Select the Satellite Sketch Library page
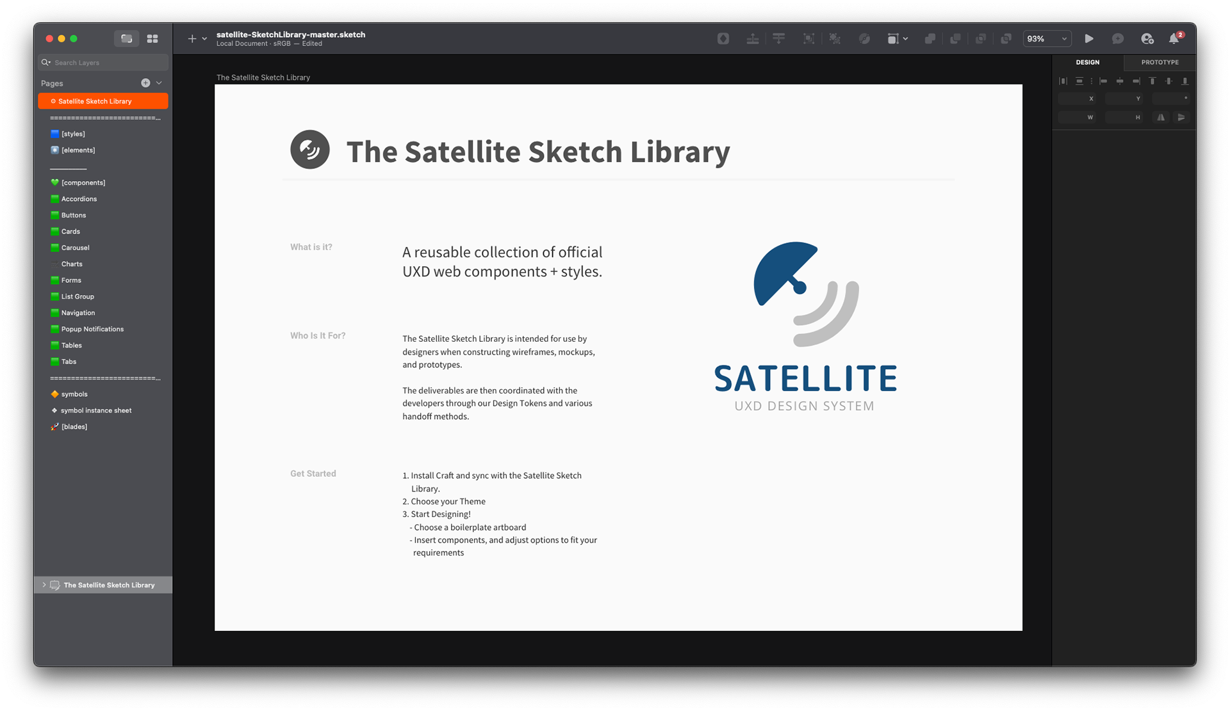Image resolution: width=1230 pixels, height=711 pixels. pyautogui.click(x=103, y=101)
